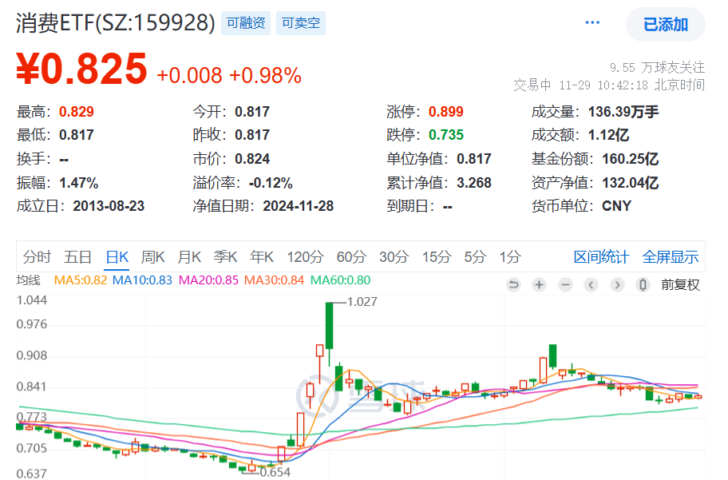The width and height of the screenshot is (728, 480).
Task: Click the MA30:0.84 indicator
Action: coord(274,280)
